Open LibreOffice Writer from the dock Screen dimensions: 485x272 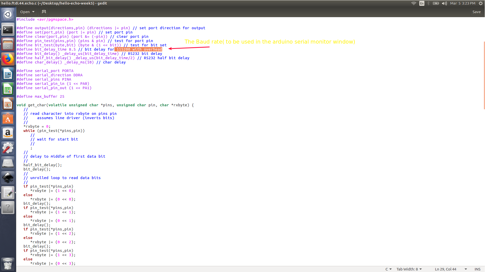click(x=8, y=74)
